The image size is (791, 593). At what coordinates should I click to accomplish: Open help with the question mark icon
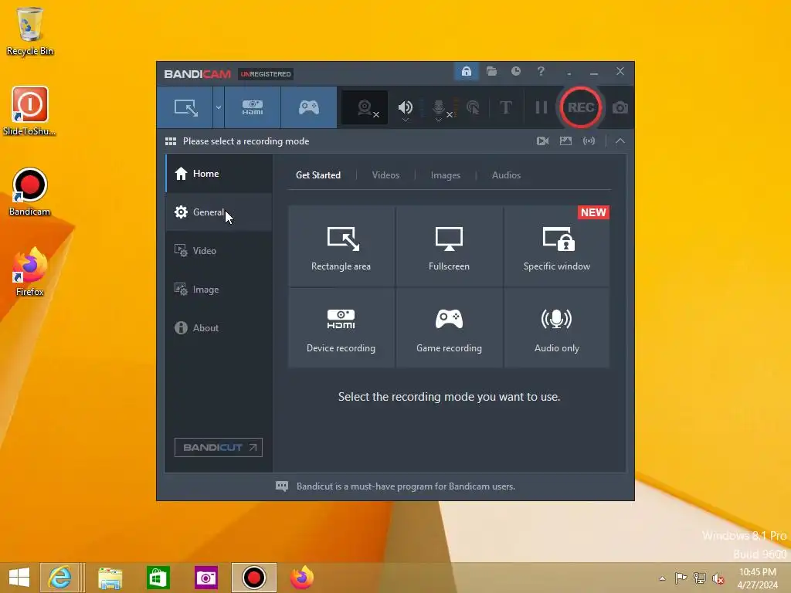541,71
